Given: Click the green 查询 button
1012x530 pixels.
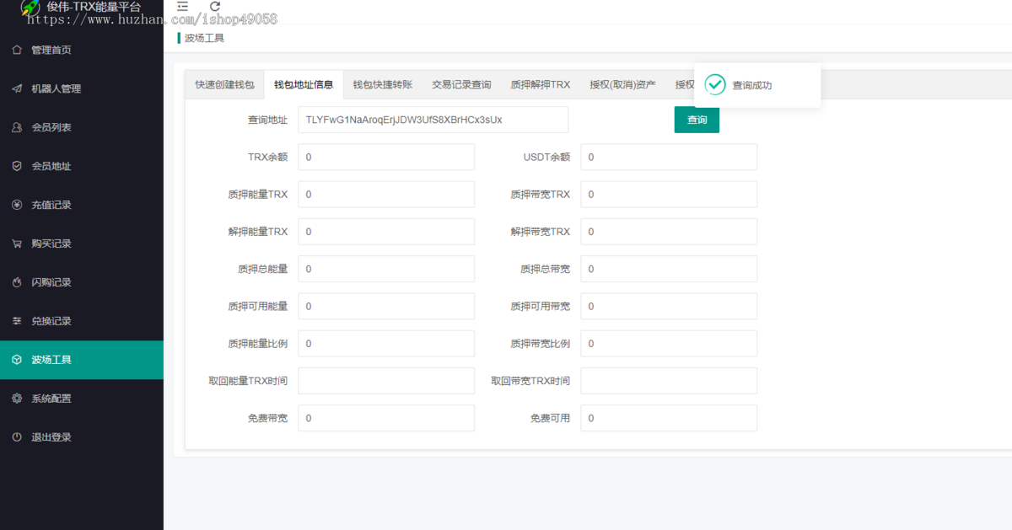Looking at the screenshot, I should pyautogui.click(x=697, y=120).
